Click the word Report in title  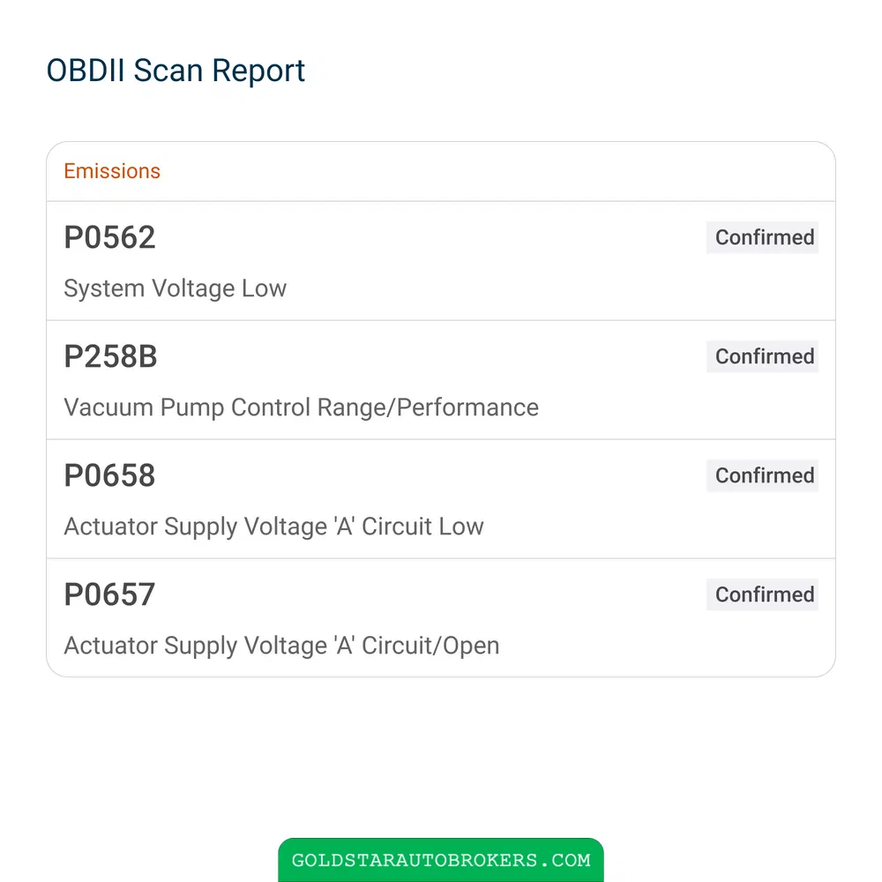coord(258,71)
